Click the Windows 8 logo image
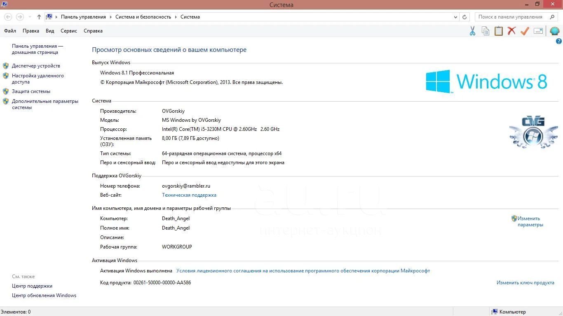This screenshot has height=316, width=563. tap(486, 81)
